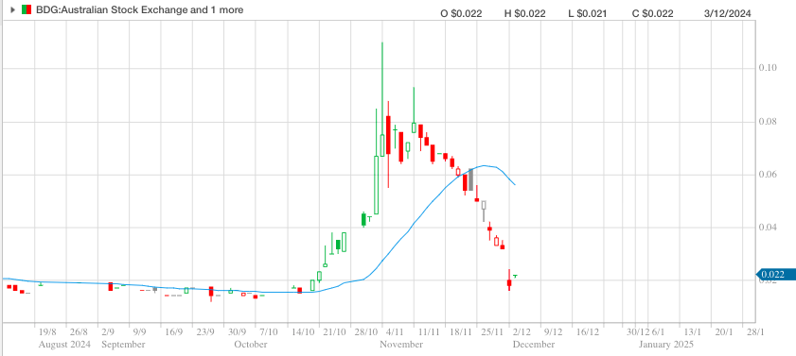Click the 30/12 date axis label
The image size is (796, 356).
click(638, 332)
